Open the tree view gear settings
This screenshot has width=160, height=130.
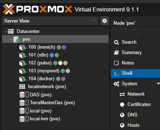click(105, 21)
